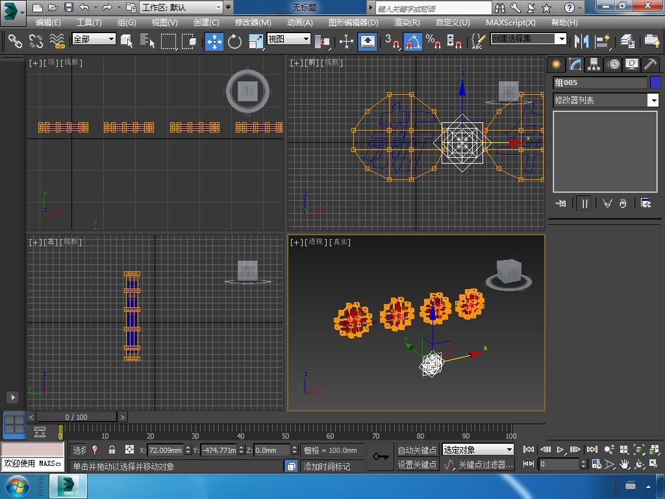
Task: Open the 渲染(R) menu
Action: pyautogui.click(x=407, y=22)
